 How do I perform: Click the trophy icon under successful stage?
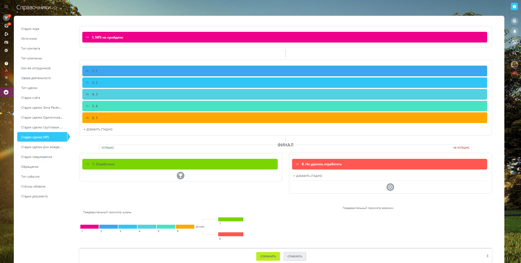[180, 176]
